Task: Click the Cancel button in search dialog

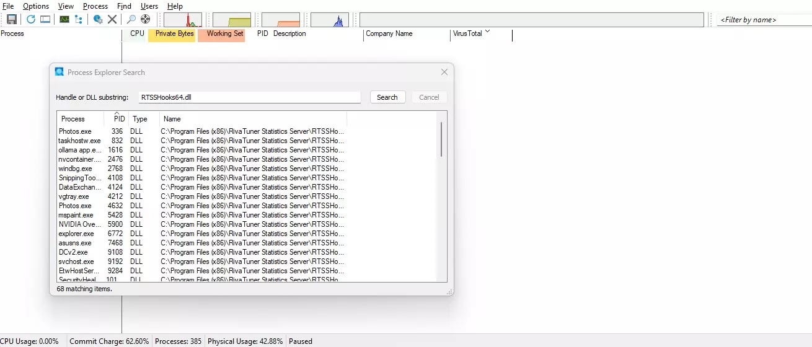Action: click(x=429, y=97)
